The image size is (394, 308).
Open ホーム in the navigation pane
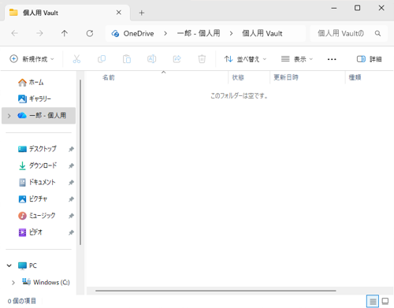pos(39,83)
